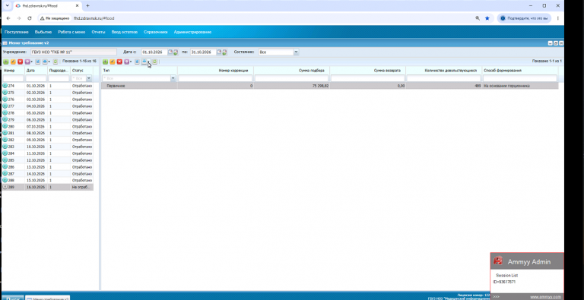Screen dimensions: 584x300
Task: Click purple action icon in left toolbar
Action: [x=27, y=62]
